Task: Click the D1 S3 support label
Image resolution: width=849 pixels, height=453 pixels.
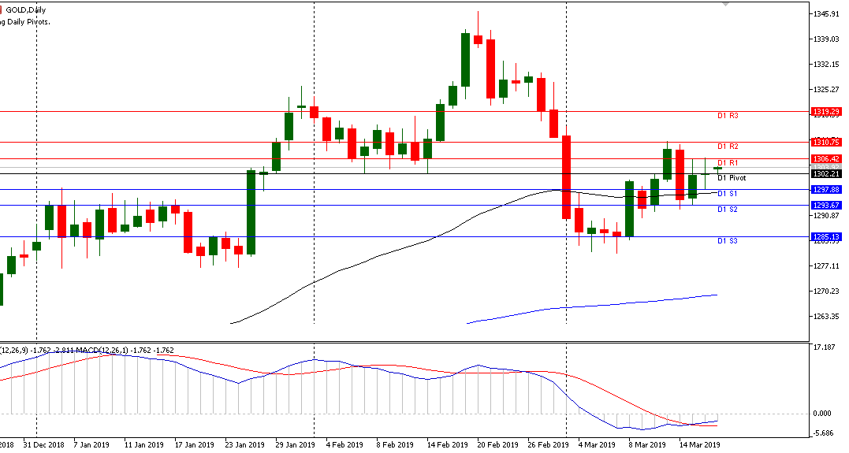Action: tap(727, 240)
